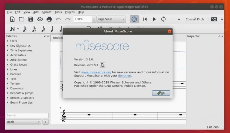Redo the last undone action
Image resolution: width=230 pixels, height=133 pixels.
click(x=68, y=19)
